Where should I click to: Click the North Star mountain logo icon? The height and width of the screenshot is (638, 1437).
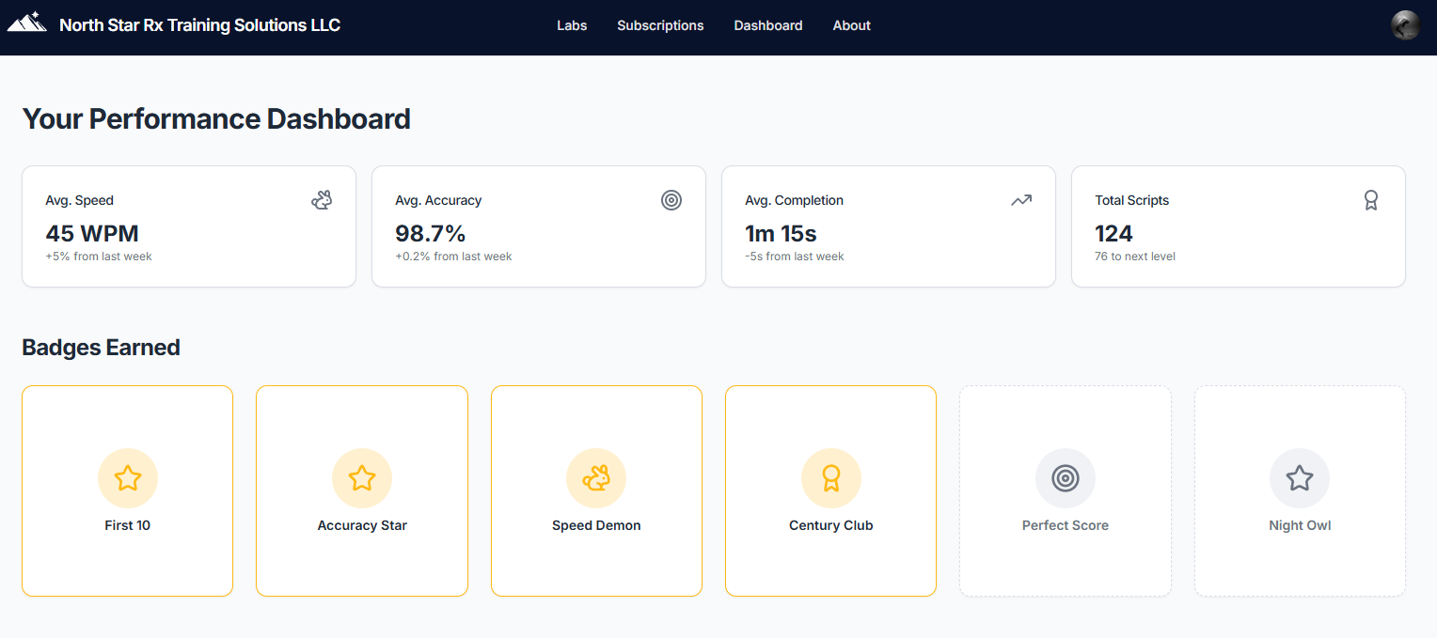coord(27,22)
